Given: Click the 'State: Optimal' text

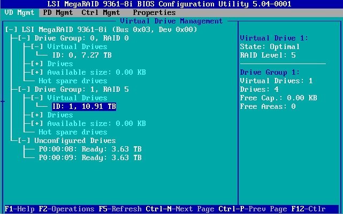Looking at the screenshot, I should (x=270, y=46).
